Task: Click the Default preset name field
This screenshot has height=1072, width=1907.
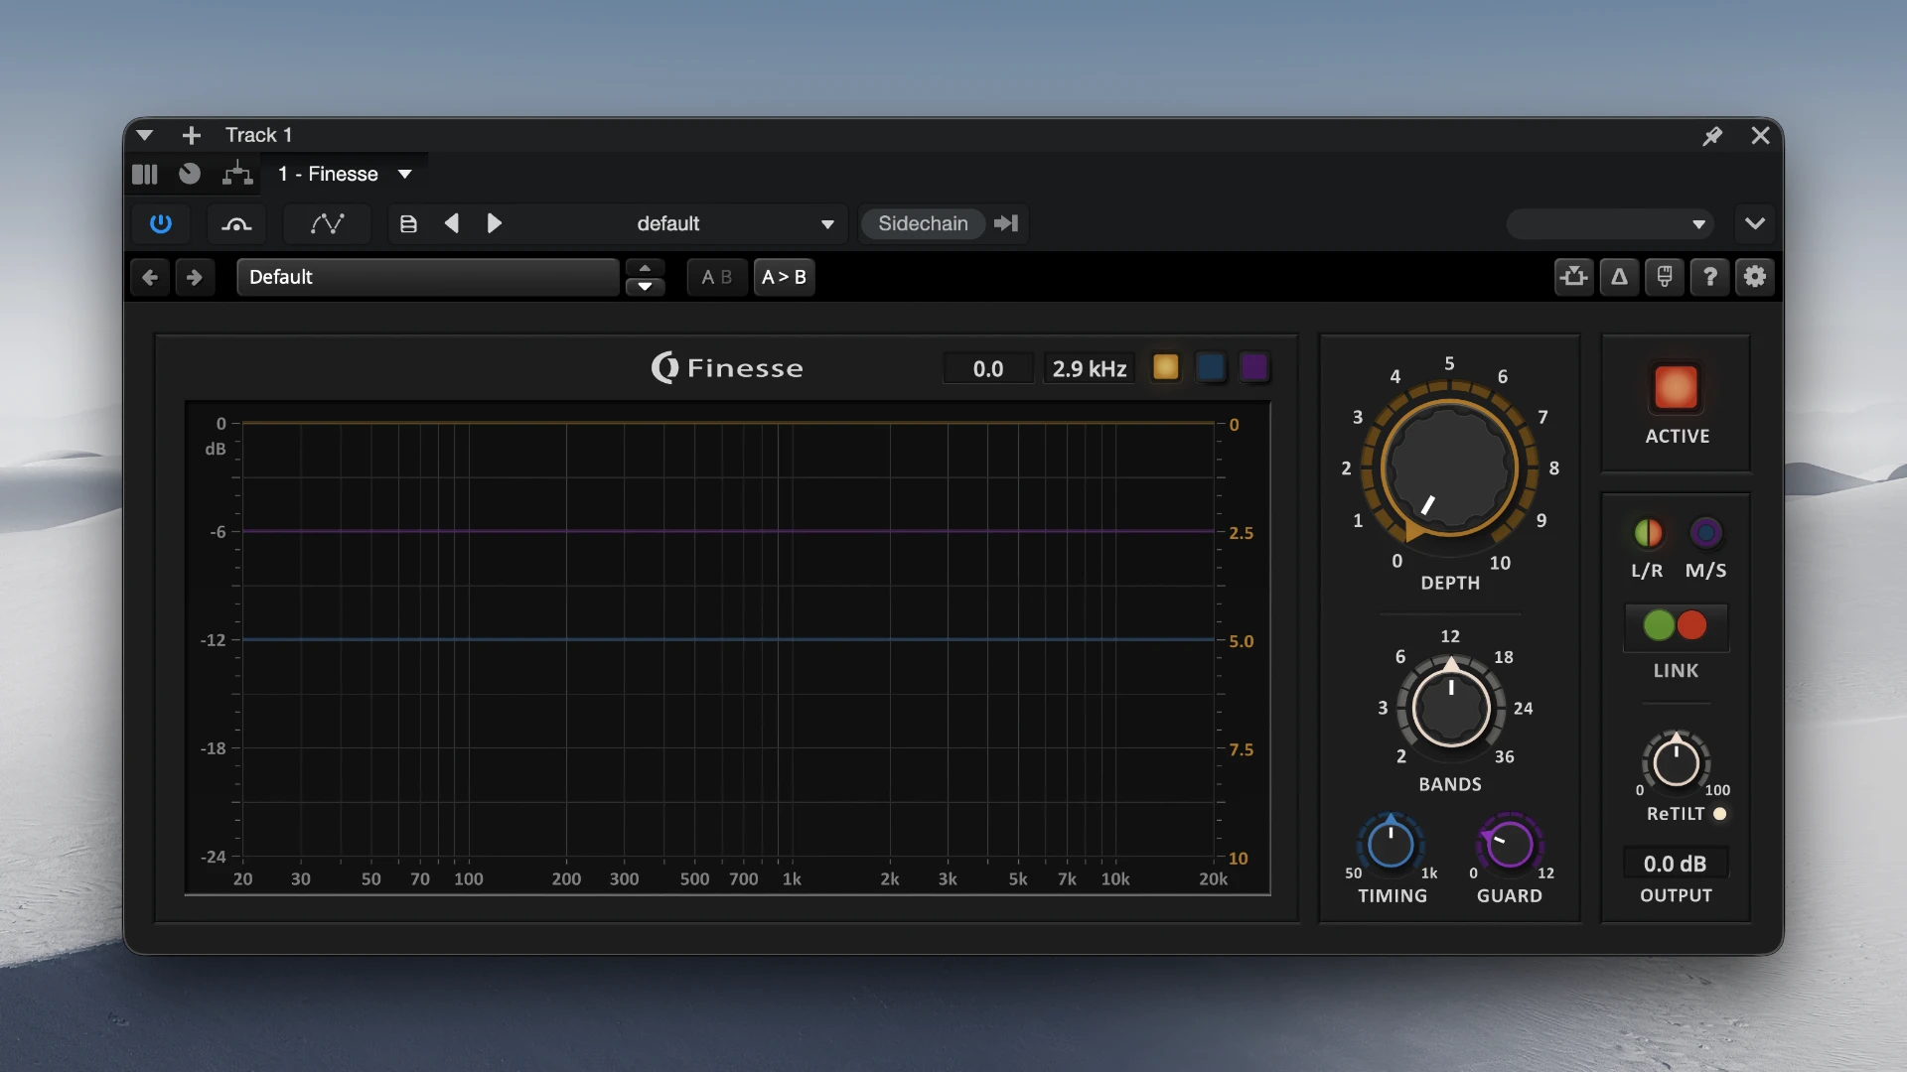Action: pos(428,277)
